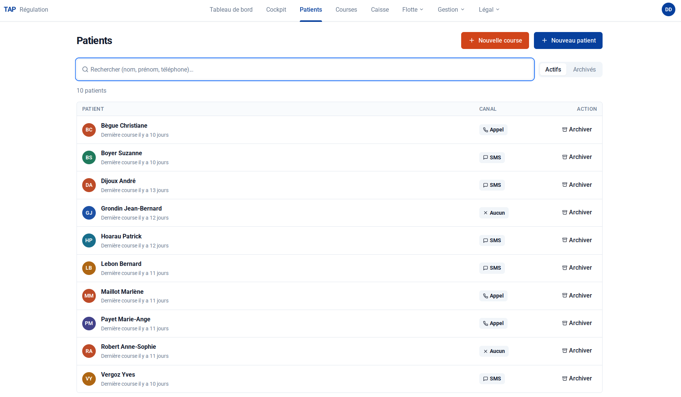The width and height of the screenshot is (681, 397).
Task: Click the Appel badge for Payet Marie-Ange
Action: 493,323
